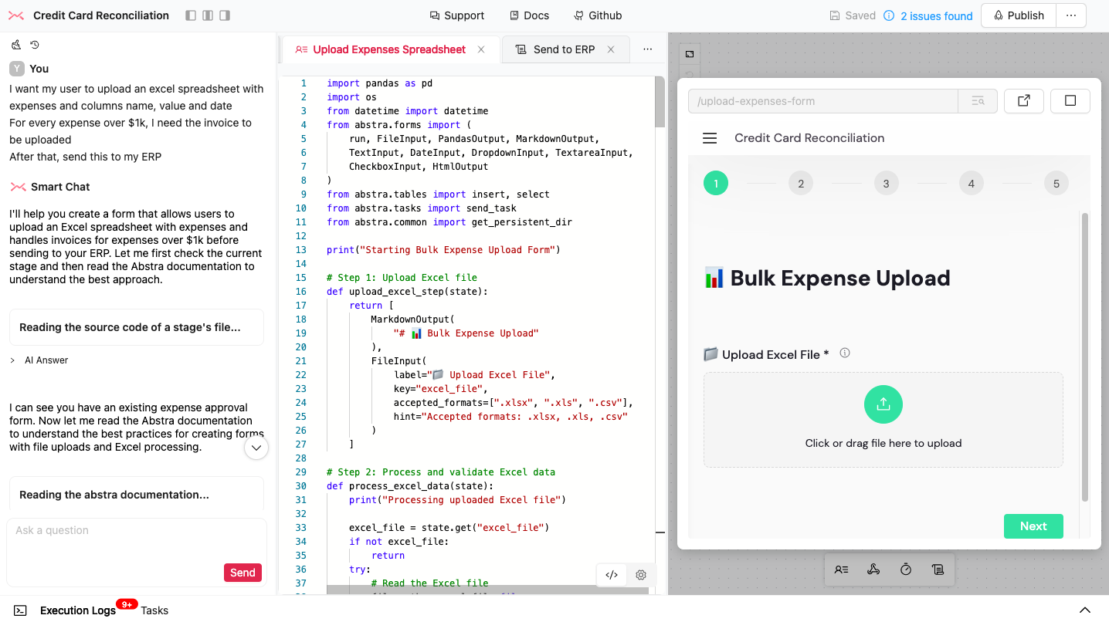Expand the bottom Execution Logs panel

1084,610
